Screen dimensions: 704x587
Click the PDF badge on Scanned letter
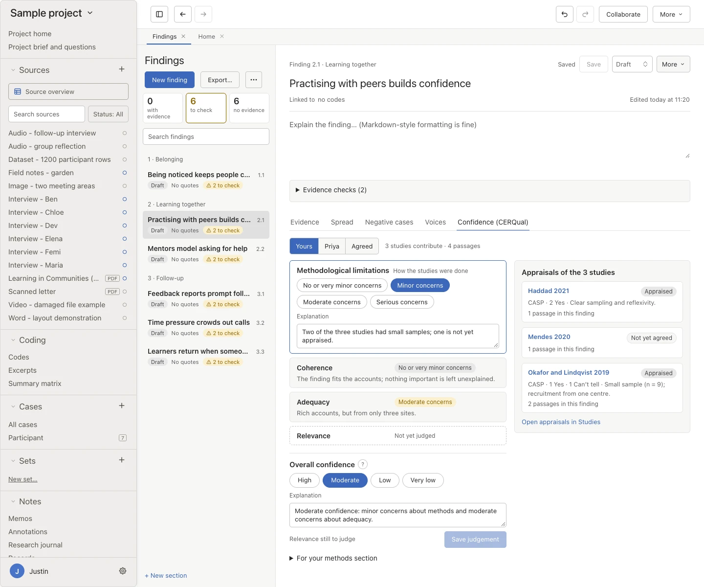click(112, 292)
